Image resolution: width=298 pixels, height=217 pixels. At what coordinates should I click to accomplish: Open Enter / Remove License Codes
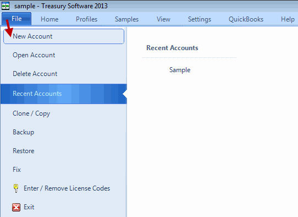click(64, 188)
